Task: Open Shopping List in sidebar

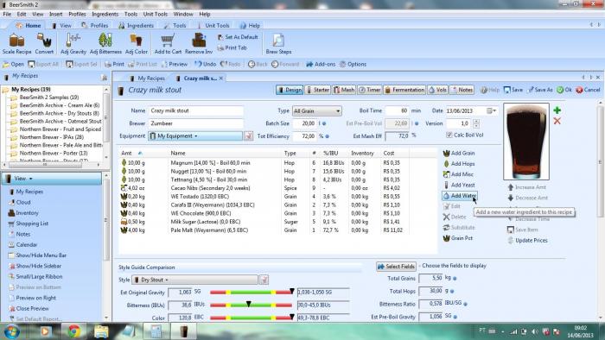Action: point(29,224)
